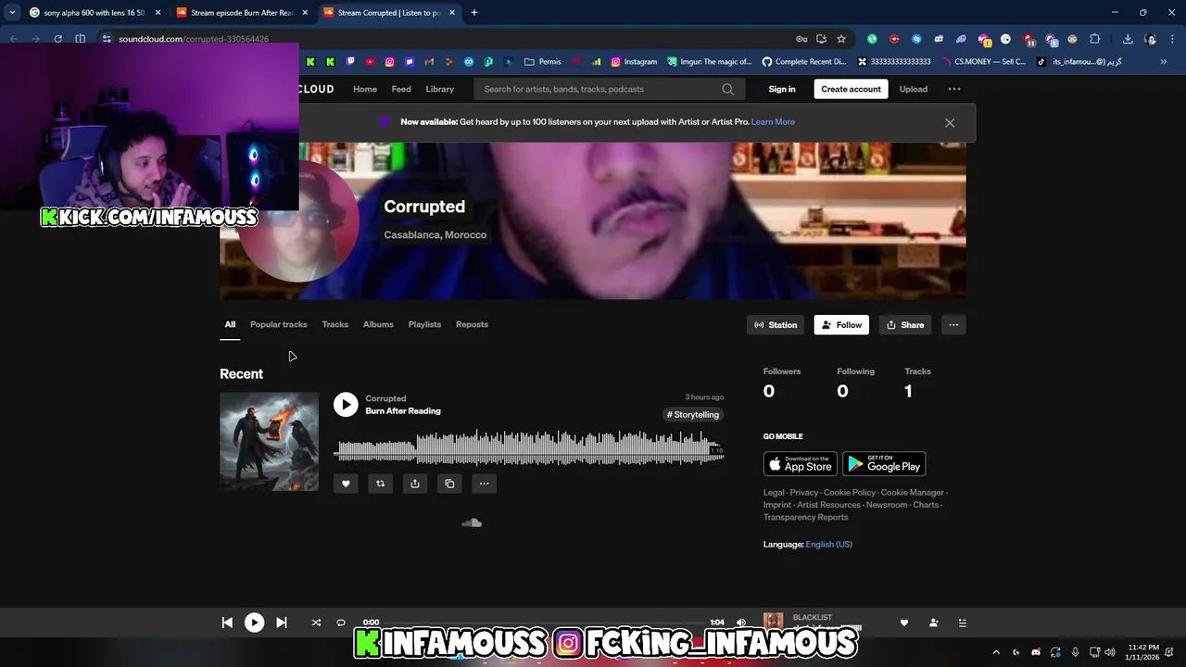1186x667 pixels.
Task: Like the Burn After Reading track
Action: click(x=346, y=484)
